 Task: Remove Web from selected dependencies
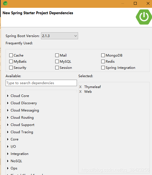[80, 92]
